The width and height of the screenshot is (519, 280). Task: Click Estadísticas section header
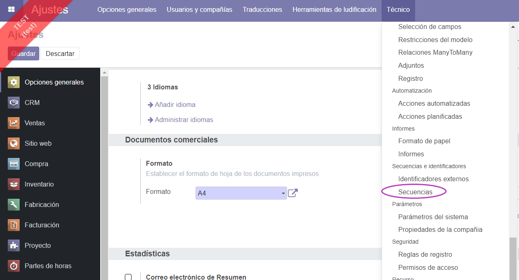click(147, 254)
